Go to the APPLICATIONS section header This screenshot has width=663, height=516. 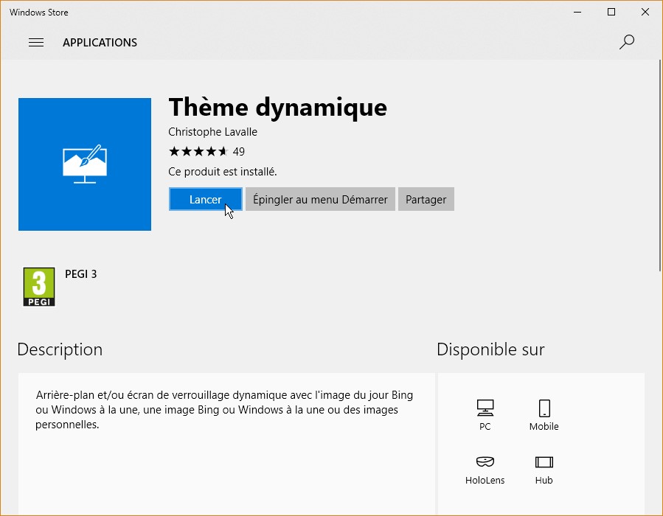(100, 43)
